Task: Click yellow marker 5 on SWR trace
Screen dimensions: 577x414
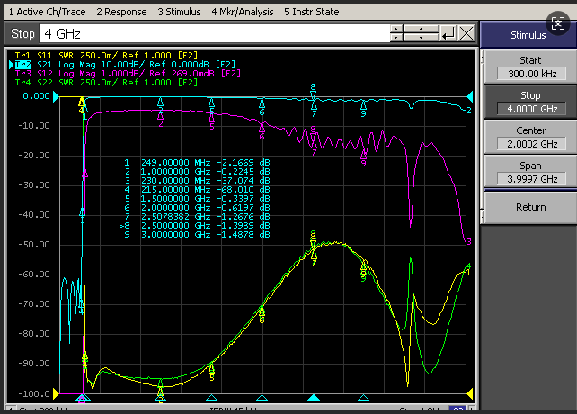Action: click(211, 372)
